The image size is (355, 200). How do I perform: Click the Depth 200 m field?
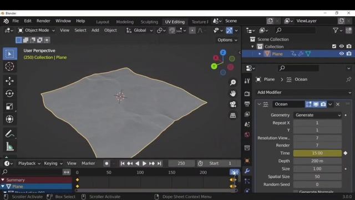(x=317, y=161)
